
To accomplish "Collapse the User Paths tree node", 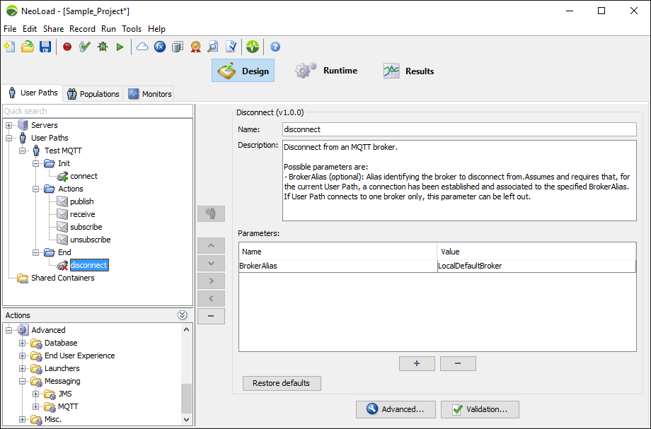I will [x=8, y=138].
